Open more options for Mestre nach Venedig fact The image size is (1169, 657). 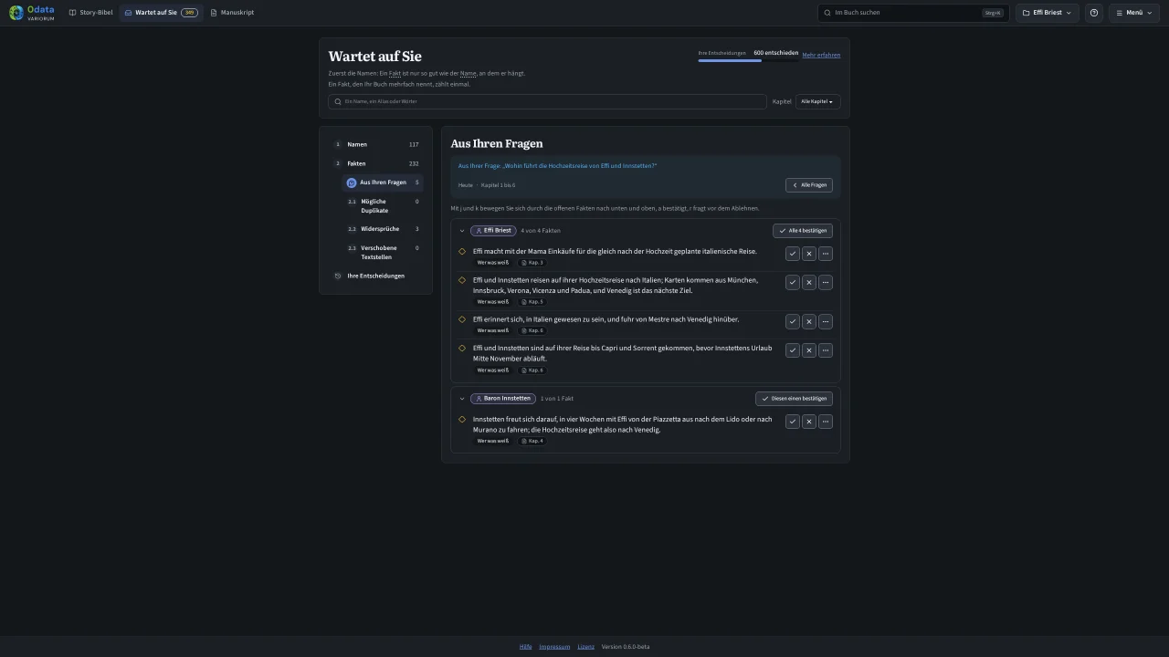click(826, 321)
